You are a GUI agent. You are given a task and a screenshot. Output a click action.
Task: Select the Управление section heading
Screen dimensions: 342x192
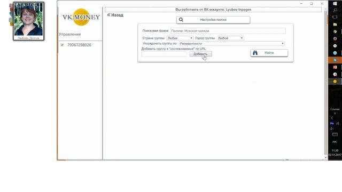coord(70,34)
